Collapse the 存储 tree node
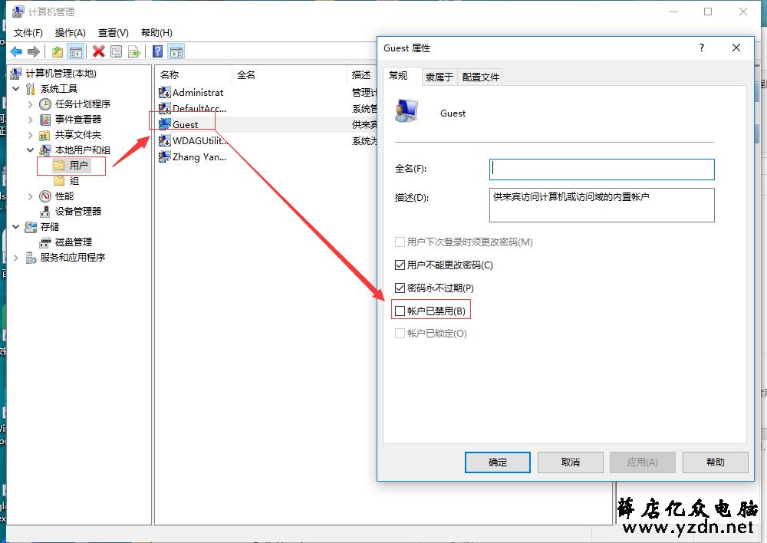Viewport: 767px width, 543px height. coord(15,226)
